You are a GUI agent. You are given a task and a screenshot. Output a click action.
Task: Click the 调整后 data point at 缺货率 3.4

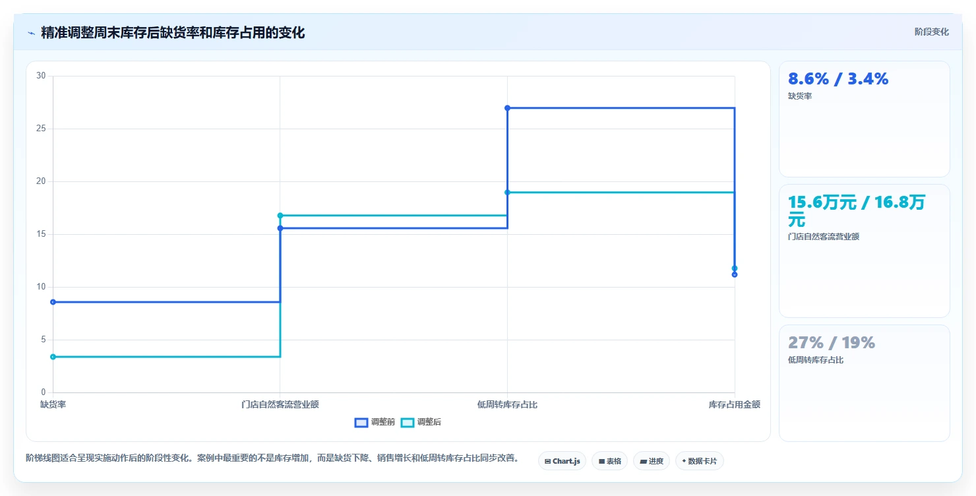(x=53, y=357)
